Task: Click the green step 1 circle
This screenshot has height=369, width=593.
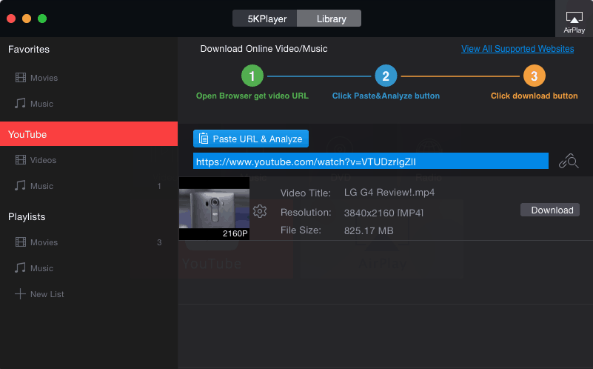Action: (x=252, y=76)
